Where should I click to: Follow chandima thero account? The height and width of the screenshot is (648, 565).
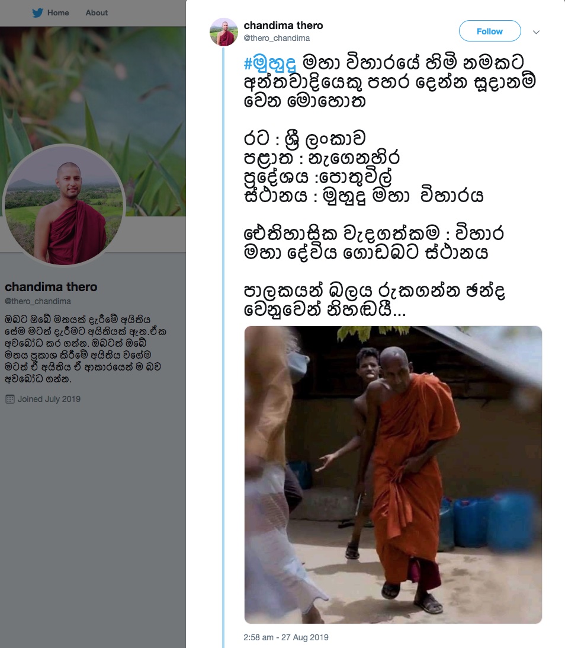click(x=490, y=31)
